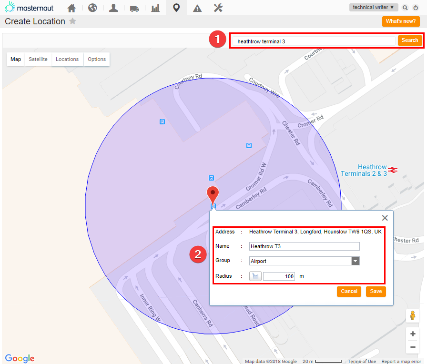The height and width of the screenshot is (364, 427).
Task: Click the Courtney Way road label
Action: point(264,88)
